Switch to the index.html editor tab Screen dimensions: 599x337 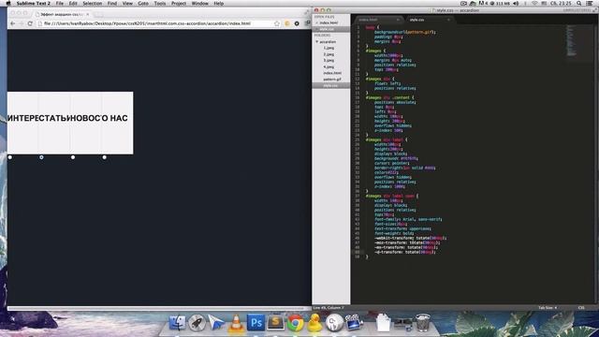pos(377,20)
